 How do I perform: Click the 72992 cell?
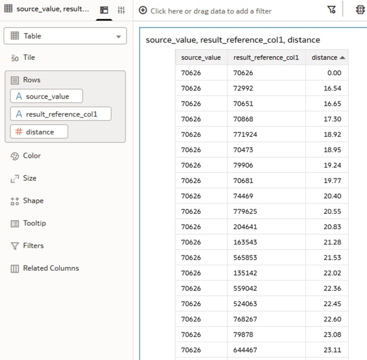tap(266, 88)
